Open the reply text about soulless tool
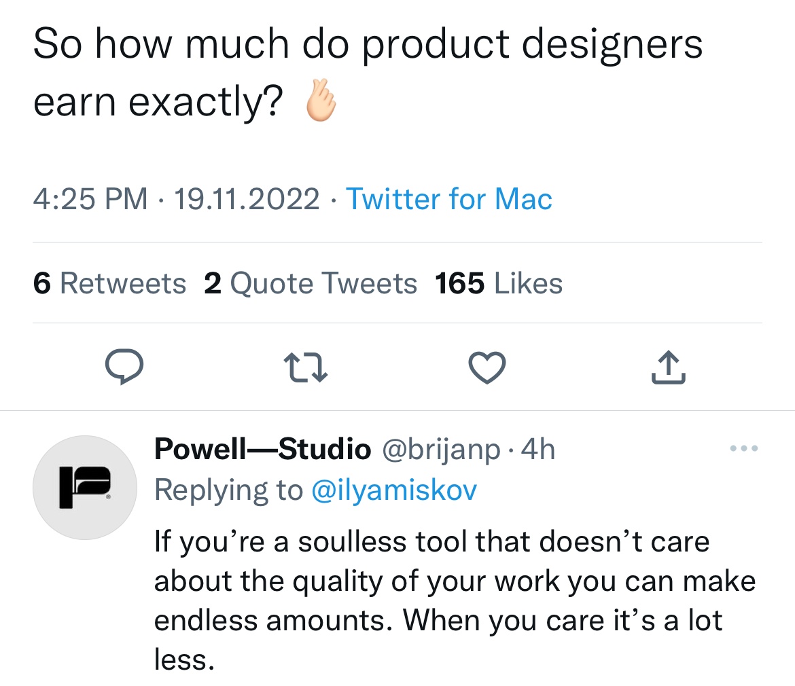 [x=455, y=600]
